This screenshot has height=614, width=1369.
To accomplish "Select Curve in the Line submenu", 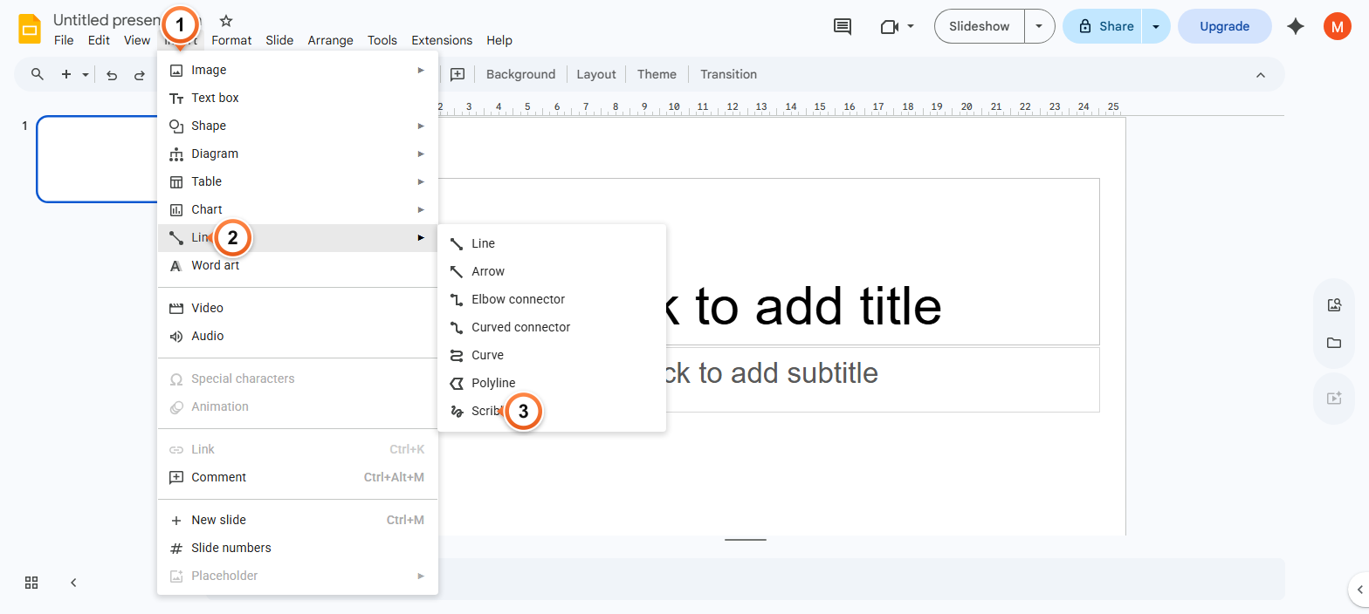I will click(x=552, y=355).
